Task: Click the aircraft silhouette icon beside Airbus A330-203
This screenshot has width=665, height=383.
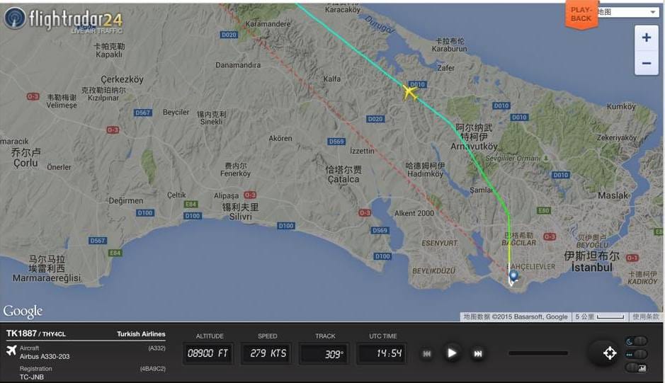Action: coord(11,350)
